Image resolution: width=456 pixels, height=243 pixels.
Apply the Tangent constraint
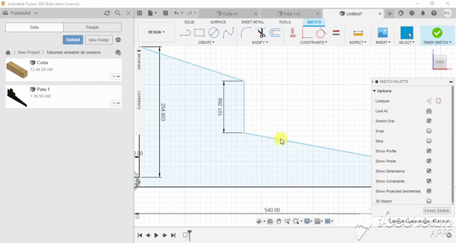click(x=320, y=33)
